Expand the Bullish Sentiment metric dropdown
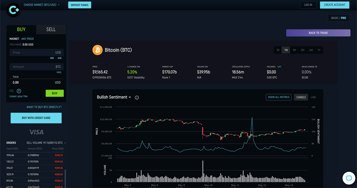 click(x=114, y=97)
